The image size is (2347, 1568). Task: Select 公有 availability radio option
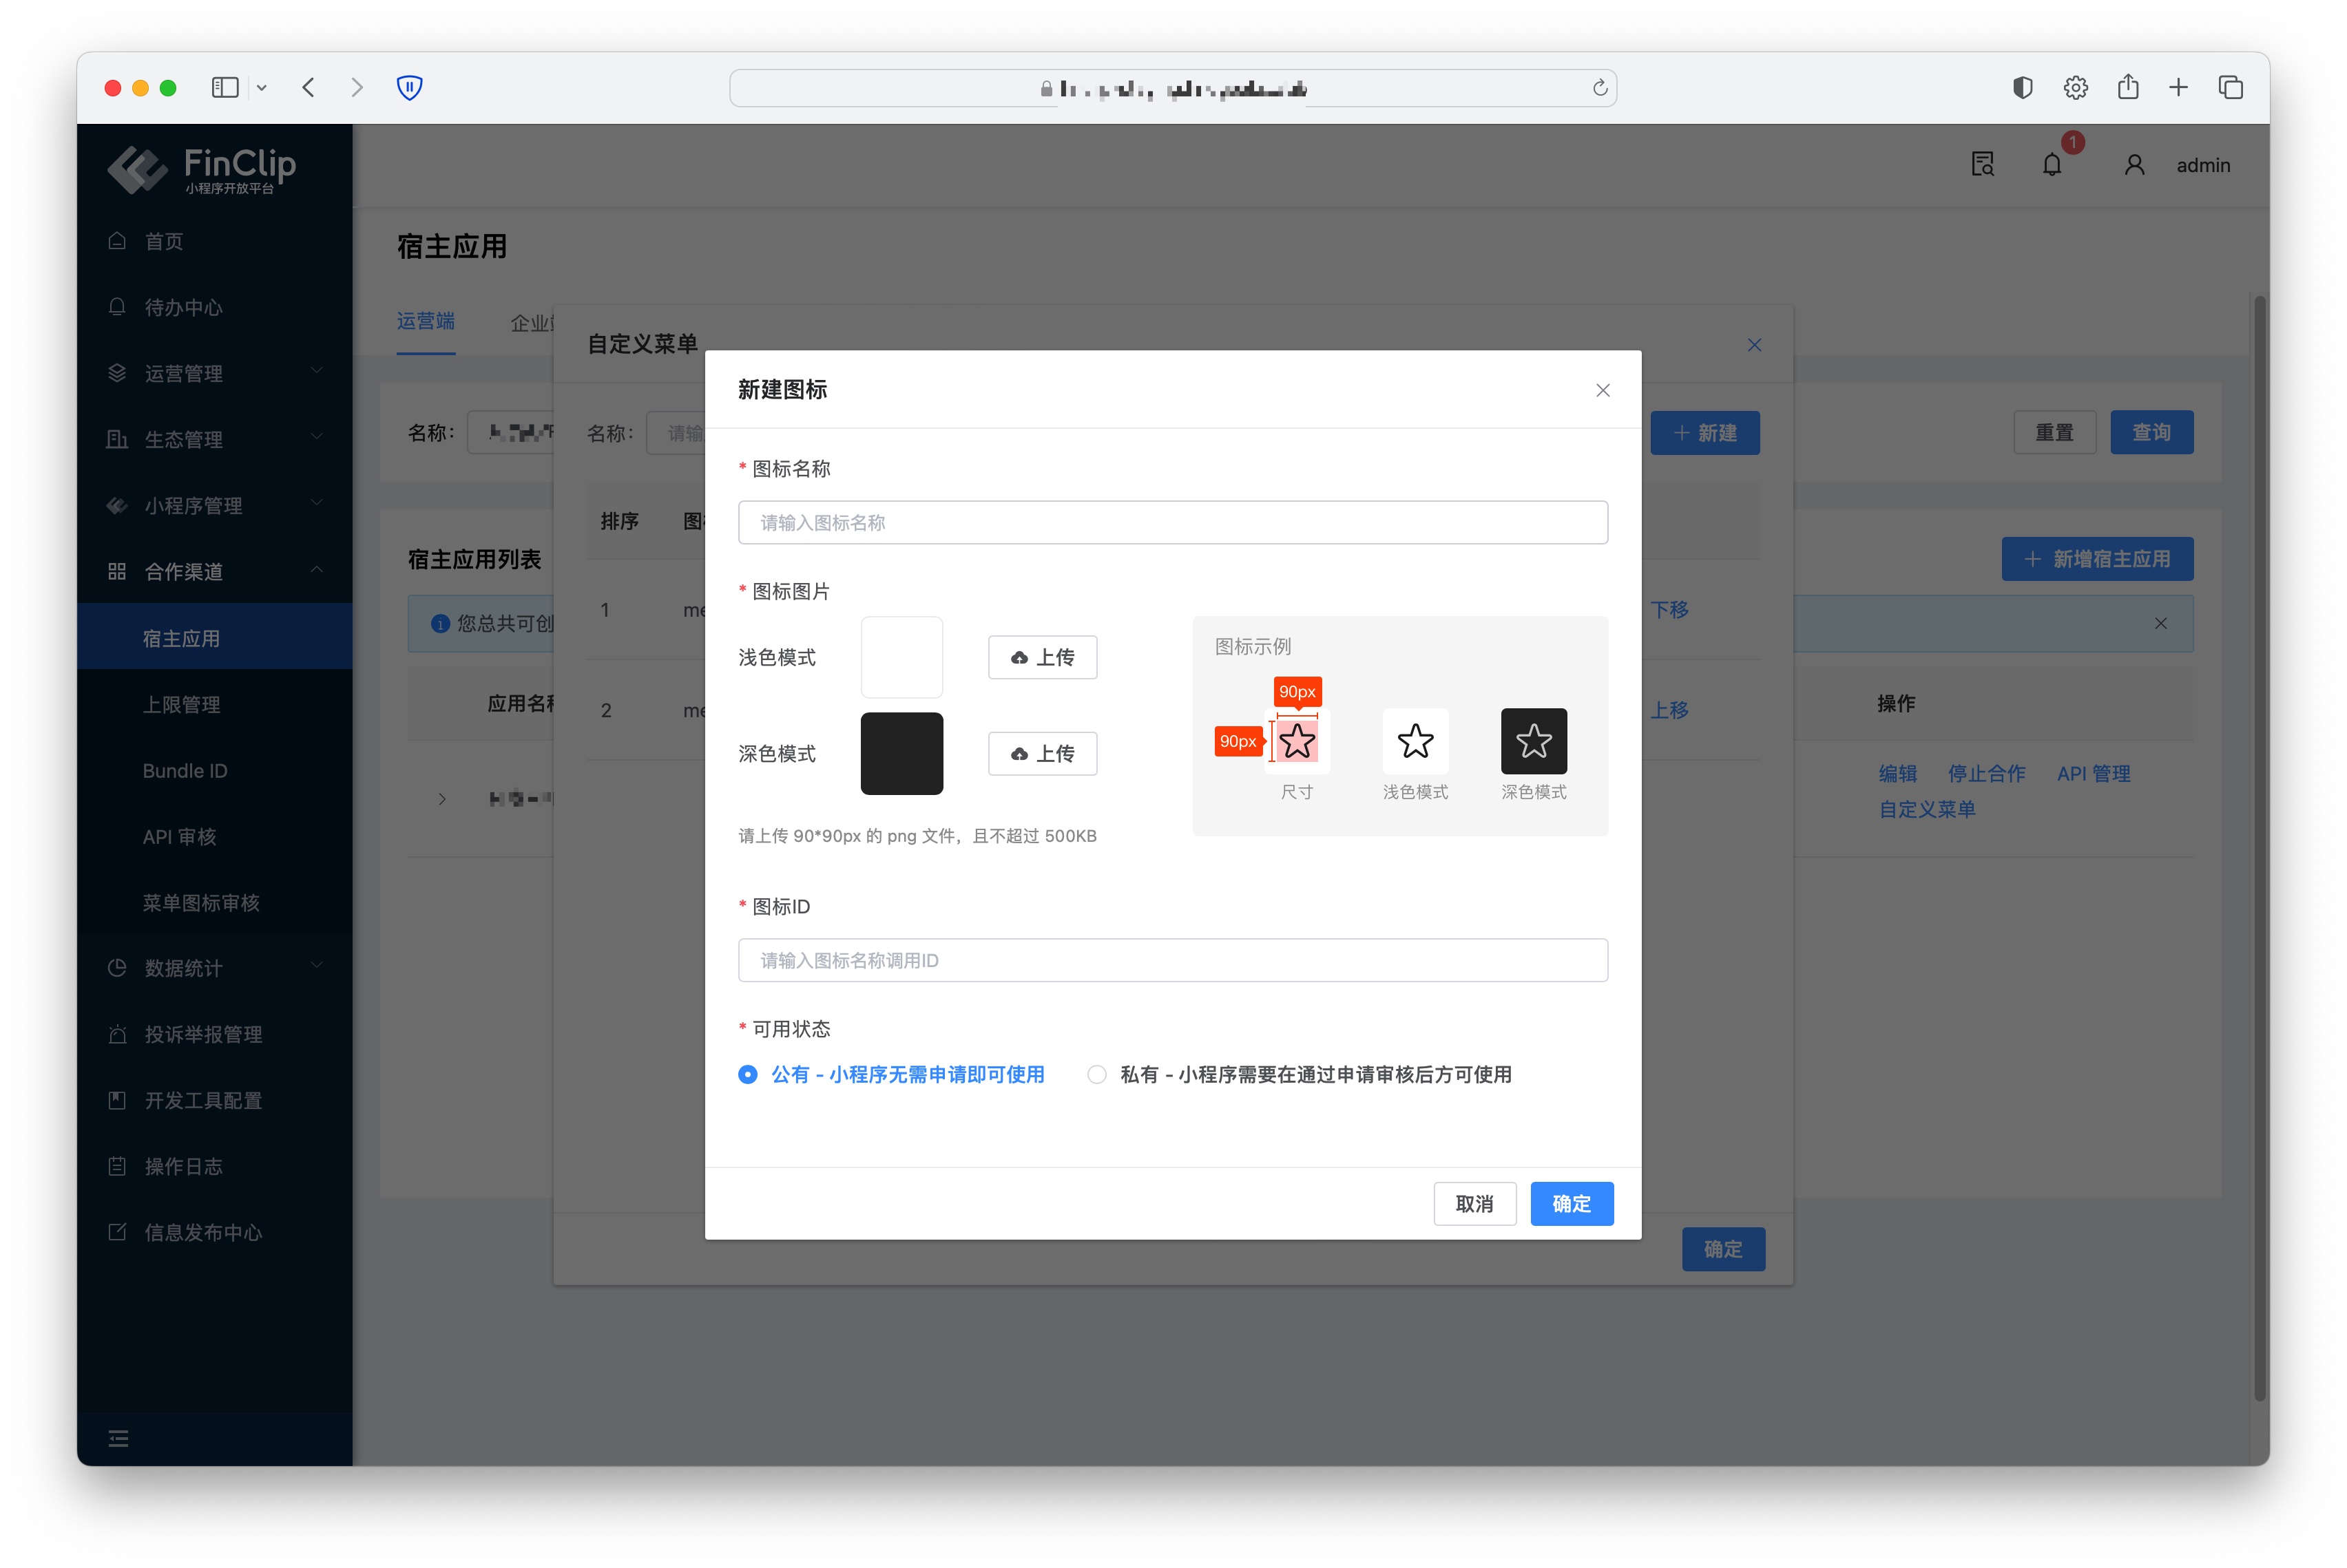[x=749, y=1074]
